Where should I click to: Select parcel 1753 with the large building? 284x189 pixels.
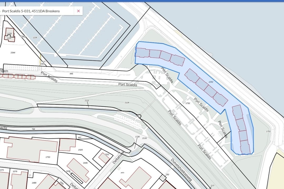click(x=48, y=157)
